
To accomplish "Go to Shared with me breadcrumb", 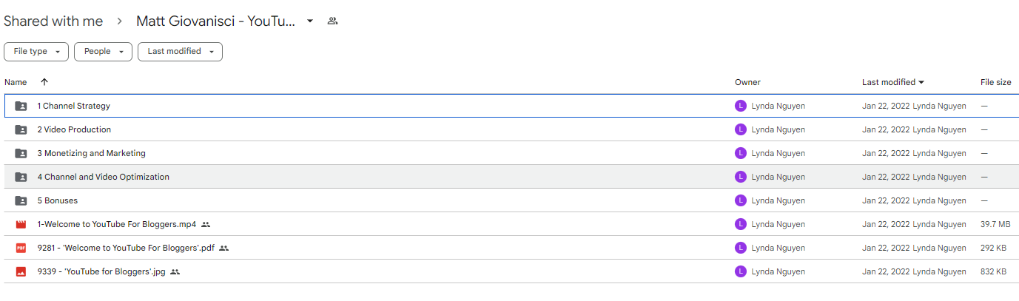I will 53,21.
